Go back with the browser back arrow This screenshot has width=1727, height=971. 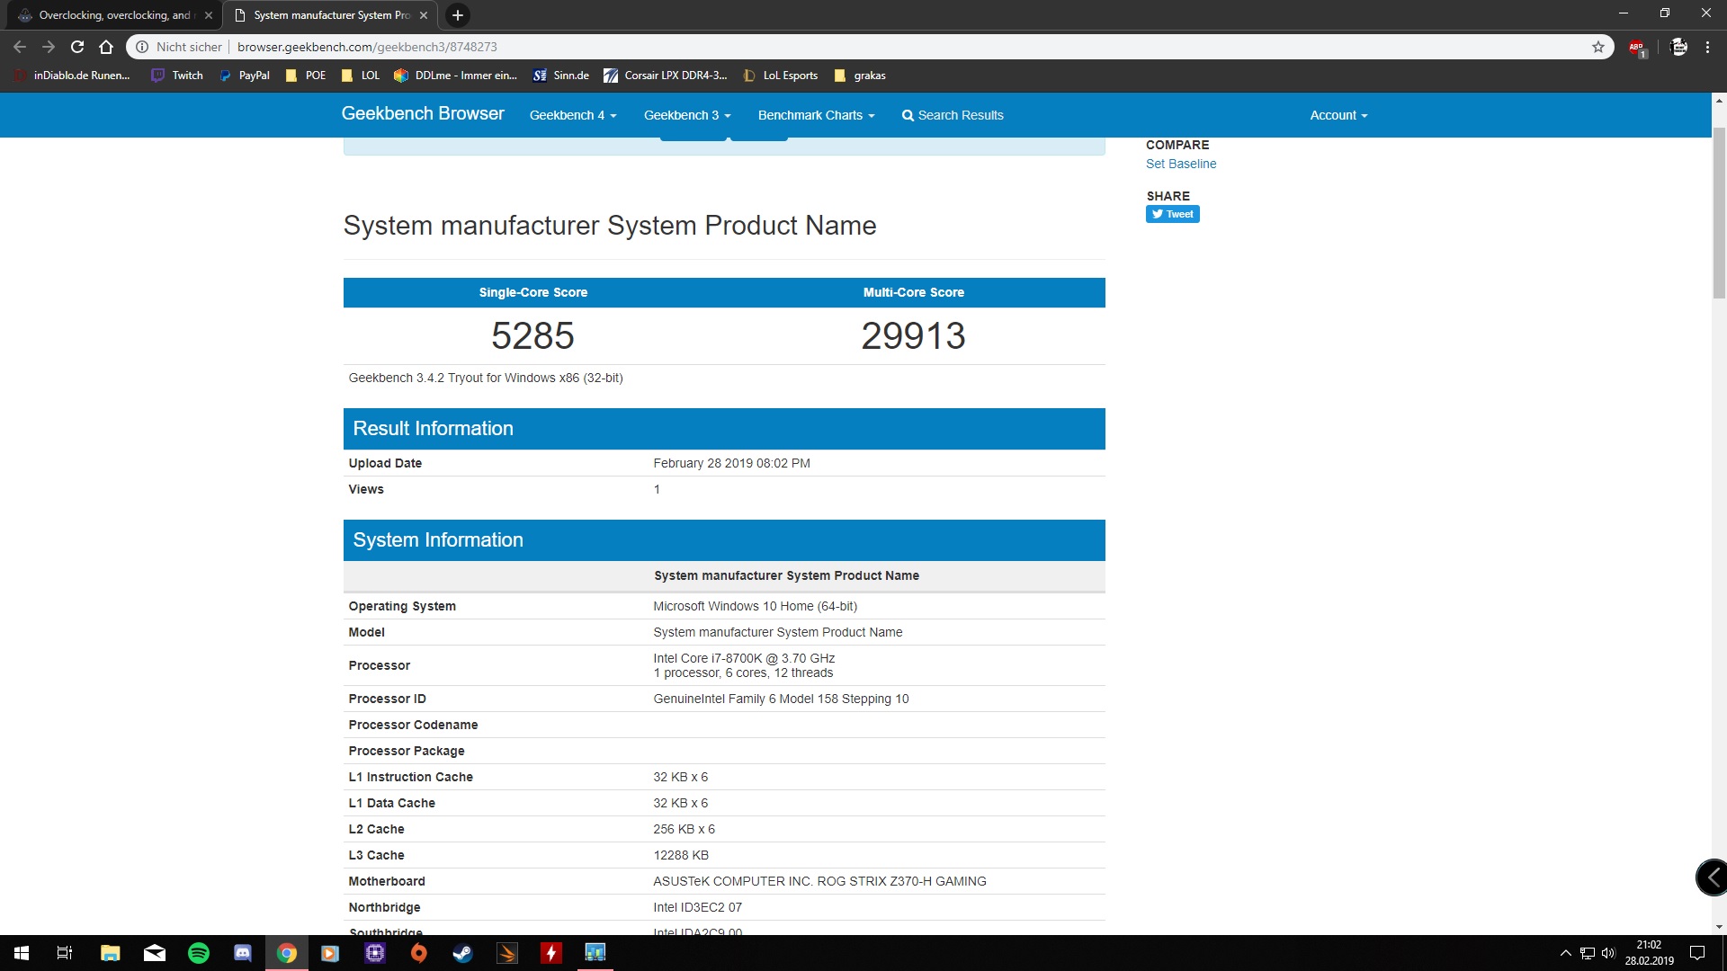20,47
